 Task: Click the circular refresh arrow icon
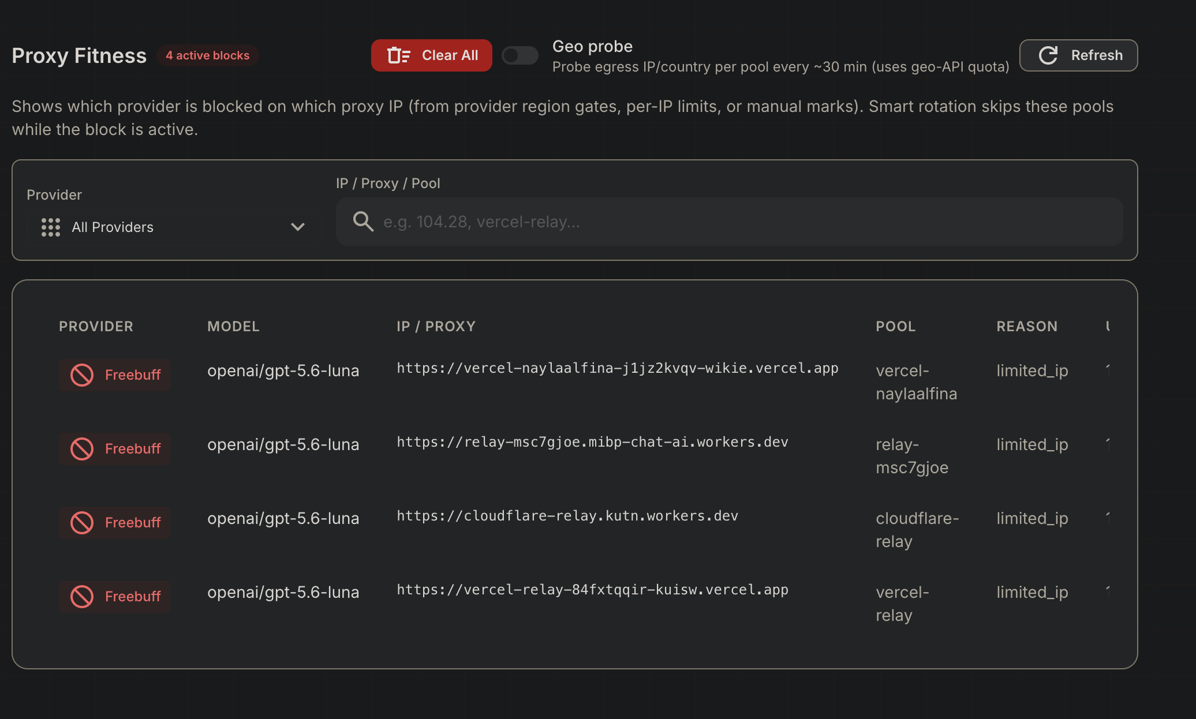point(1048,55)
